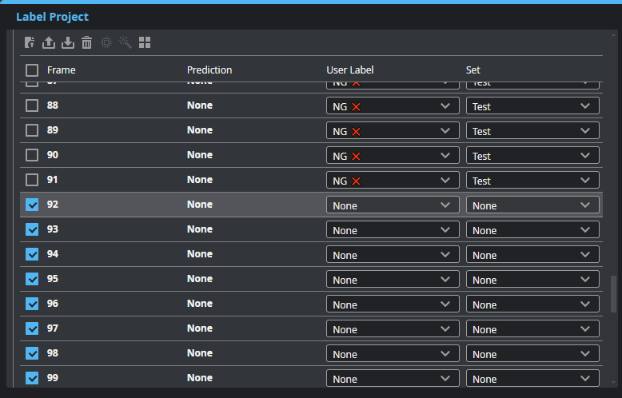Image resolution: width=622 pixels, height=398 pixels.
Task: Click the processor chip icon
Action: [x=106, y=42]
